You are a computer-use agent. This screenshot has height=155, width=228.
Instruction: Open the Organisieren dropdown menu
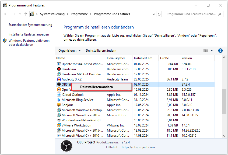[x=69, y=51]
